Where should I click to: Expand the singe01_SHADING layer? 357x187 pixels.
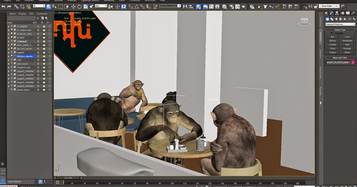tap(9, 71)
